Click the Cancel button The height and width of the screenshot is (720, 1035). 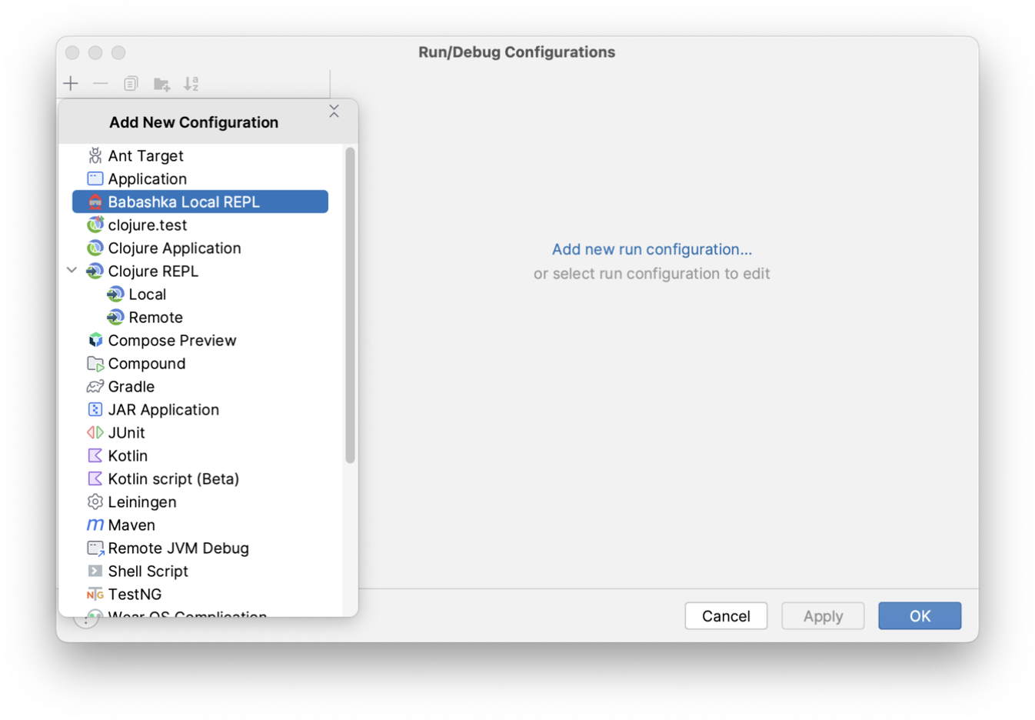pyautogui.click(x=726, y=616)
